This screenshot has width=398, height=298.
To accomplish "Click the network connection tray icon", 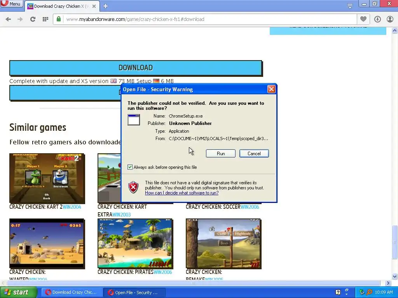I will 362,292.
